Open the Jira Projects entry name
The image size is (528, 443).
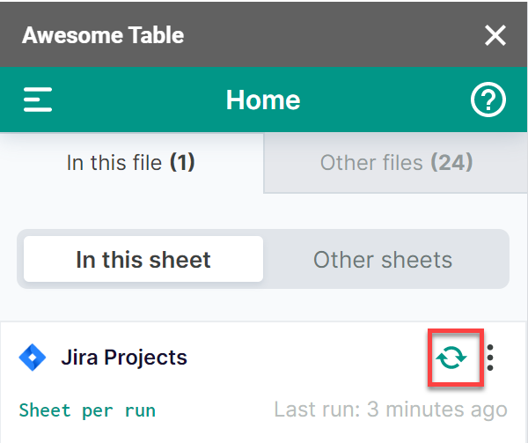tap(124, 358)
